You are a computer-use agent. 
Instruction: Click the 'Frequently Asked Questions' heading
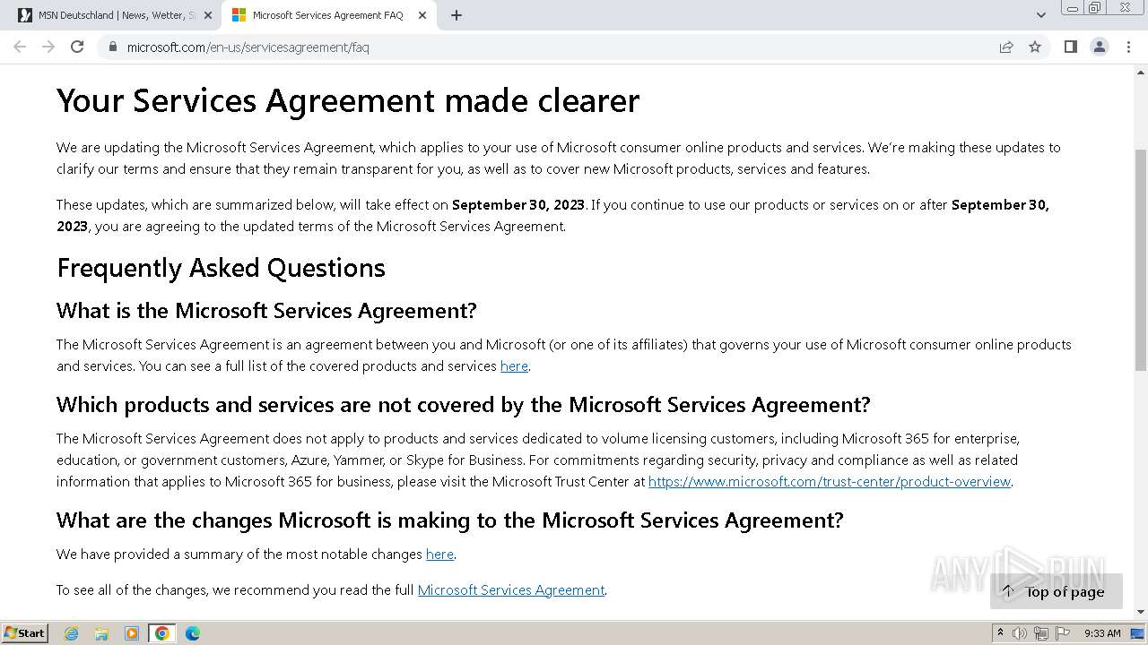click(221, 268)
